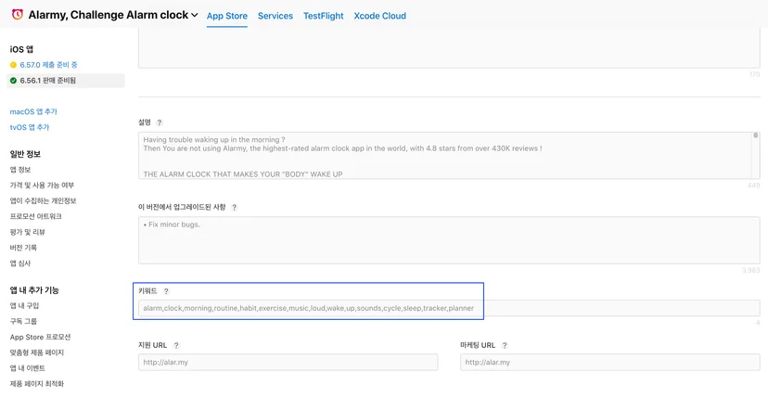Image resolution: width=768 pixels, height=397 pixels.
Task: Open the Services tab
Action: 275,16
